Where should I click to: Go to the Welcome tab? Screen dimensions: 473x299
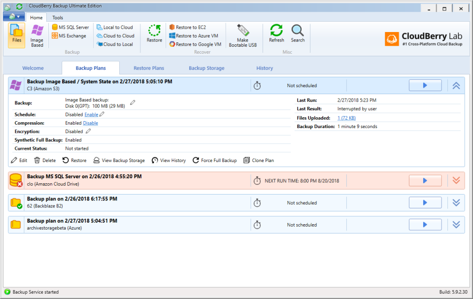tap(33, 68)
